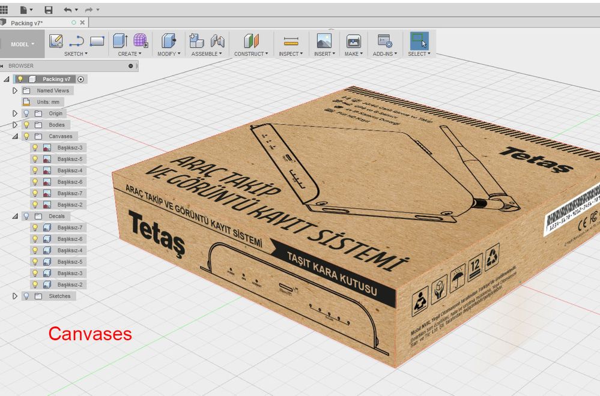Viewport: 600px width, 396px height.
Task: Open the SELECT menu
Action: click(x=419, y=54)
